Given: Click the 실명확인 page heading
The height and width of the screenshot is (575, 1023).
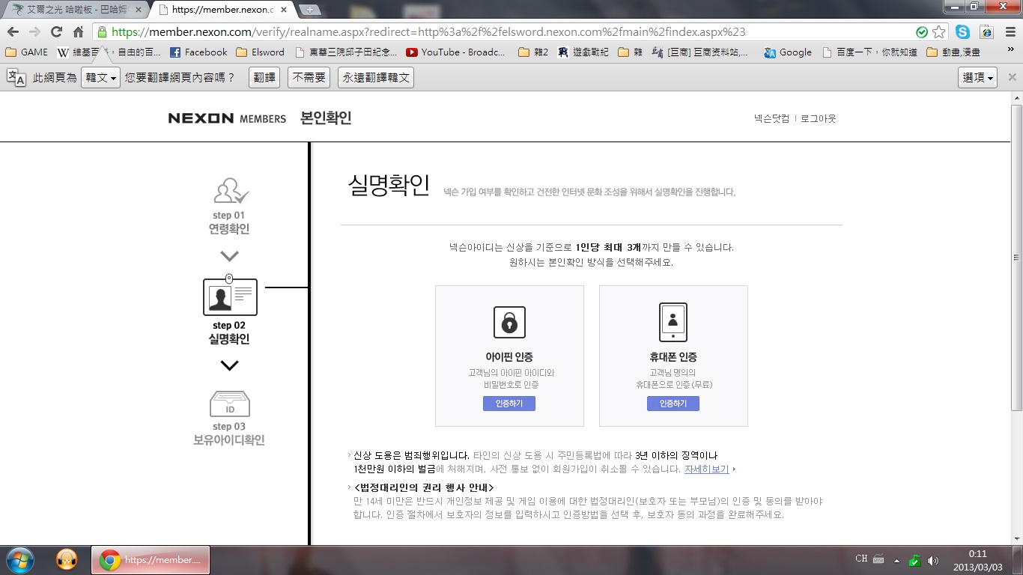Looking at the screenshot, I should coord(389,185).
